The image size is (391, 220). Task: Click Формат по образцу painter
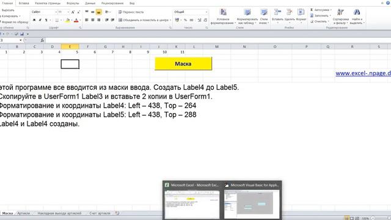pos(14,22)
